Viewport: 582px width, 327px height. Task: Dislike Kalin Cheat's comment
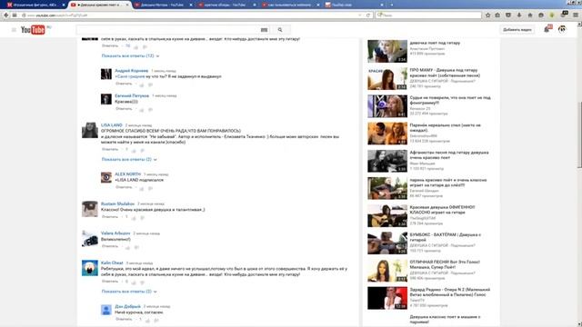point(142,282)
